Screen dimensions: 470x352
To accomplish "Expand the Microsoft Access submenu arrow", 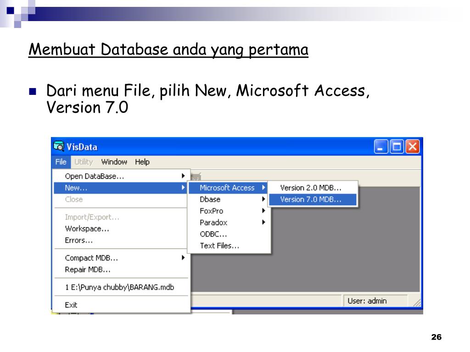I will pyautogui.click(x=263, y=187).
